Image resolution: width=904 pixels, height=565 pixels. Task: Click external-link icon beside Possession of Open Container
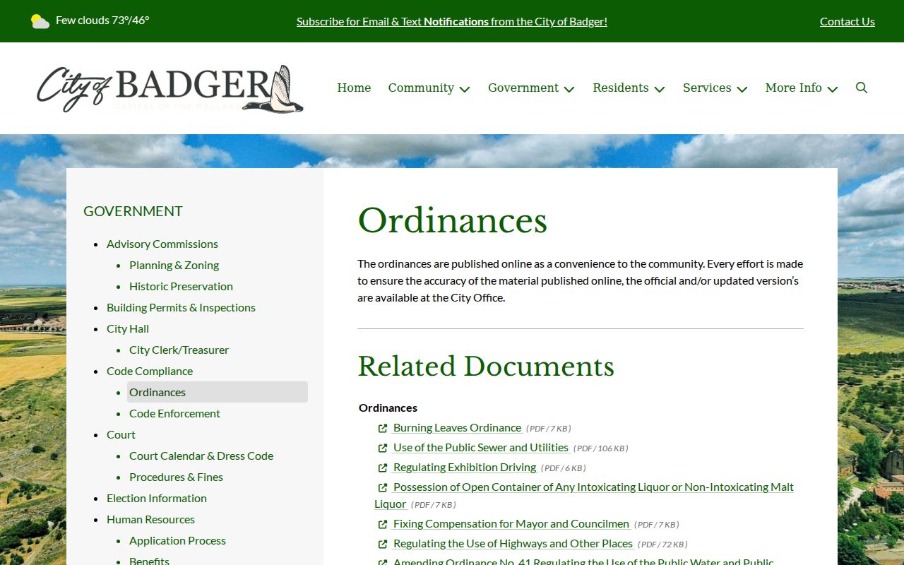click(x=383, y=487)
